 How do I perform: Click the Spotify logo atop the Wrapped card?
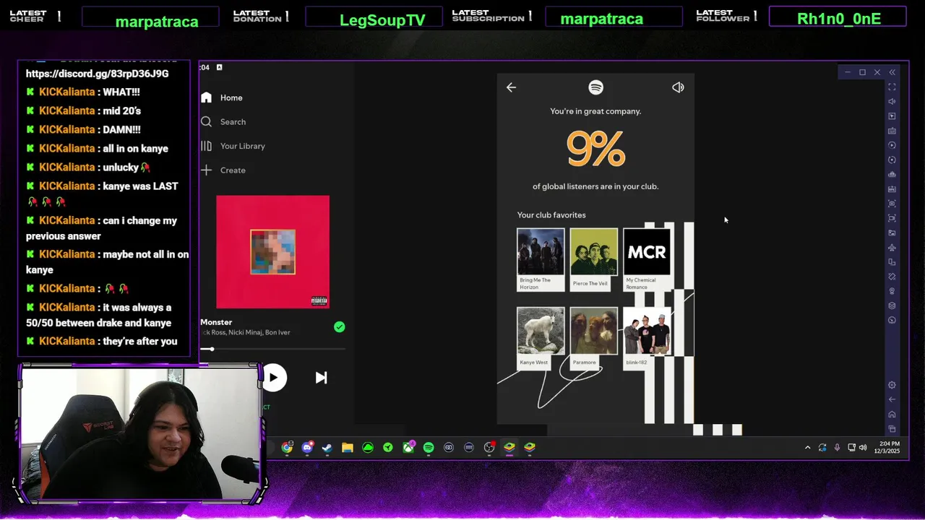[595, 87]
